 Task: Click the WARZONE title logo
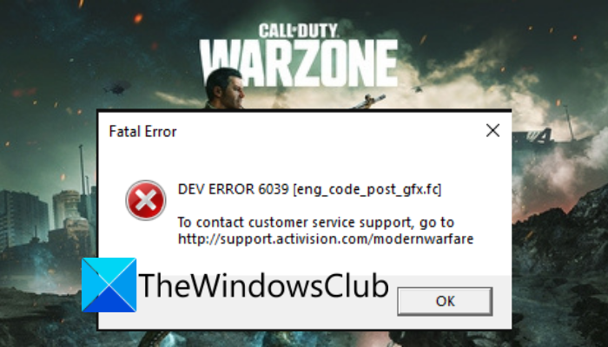coord(299,63)
